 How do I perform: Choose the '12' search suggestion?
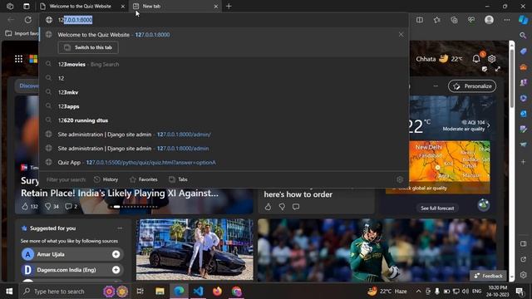[224, 78]
